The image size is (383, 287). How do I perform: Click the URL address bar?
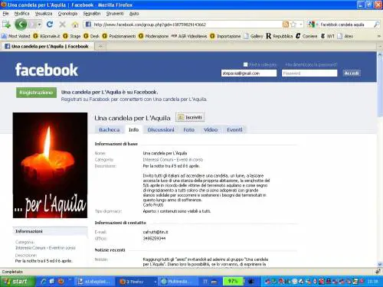tap(188, 24)
